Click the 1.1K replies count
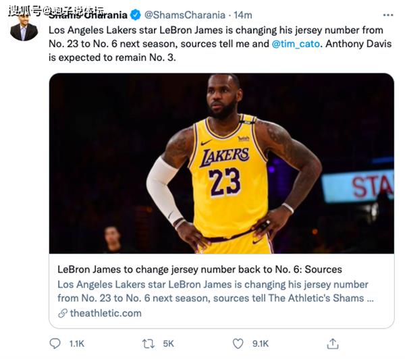 [x=77, y=343]
